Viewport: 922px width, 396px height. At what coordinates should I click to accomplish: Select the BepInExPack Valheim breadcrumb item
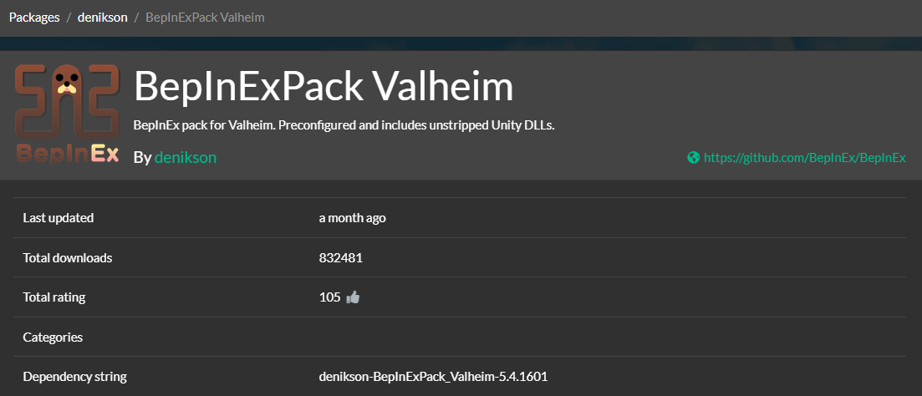pos(205,17)
